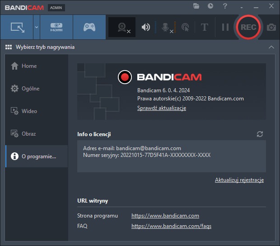
Task: Toggle the webcam overlay
Action: [122, 27]
